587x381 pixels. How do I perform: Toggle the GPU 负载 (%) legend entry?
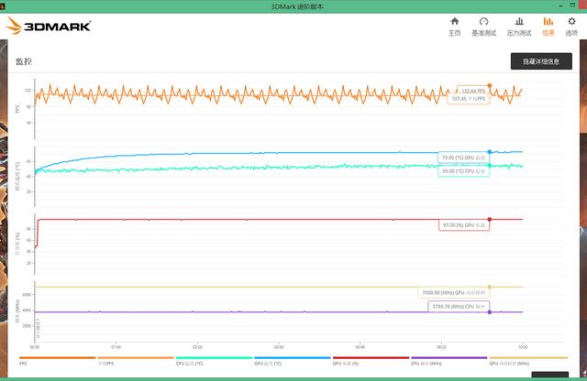pyautogui.click(x=371, y=361)
